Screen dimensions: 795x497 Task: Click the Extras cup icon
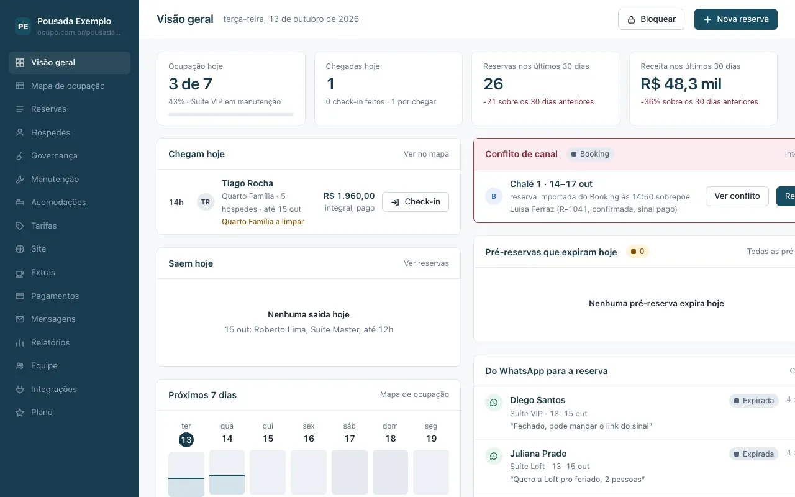[x=20, y=273]
